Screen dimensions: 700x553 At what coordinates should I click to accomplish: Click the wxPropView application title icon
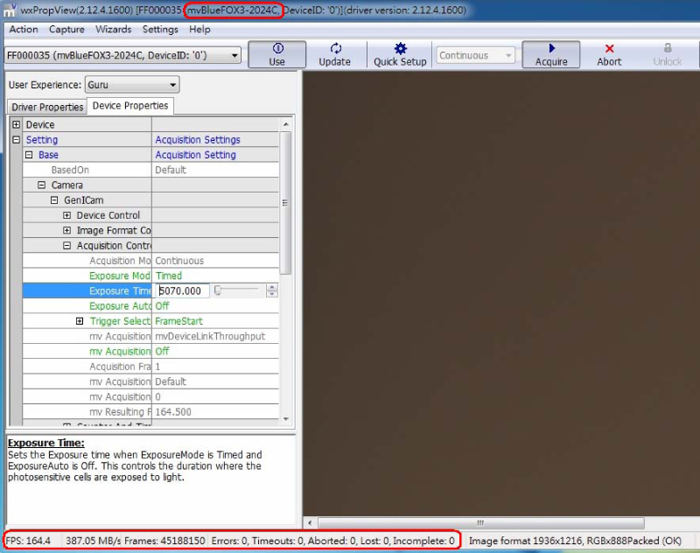pos(9,9)
